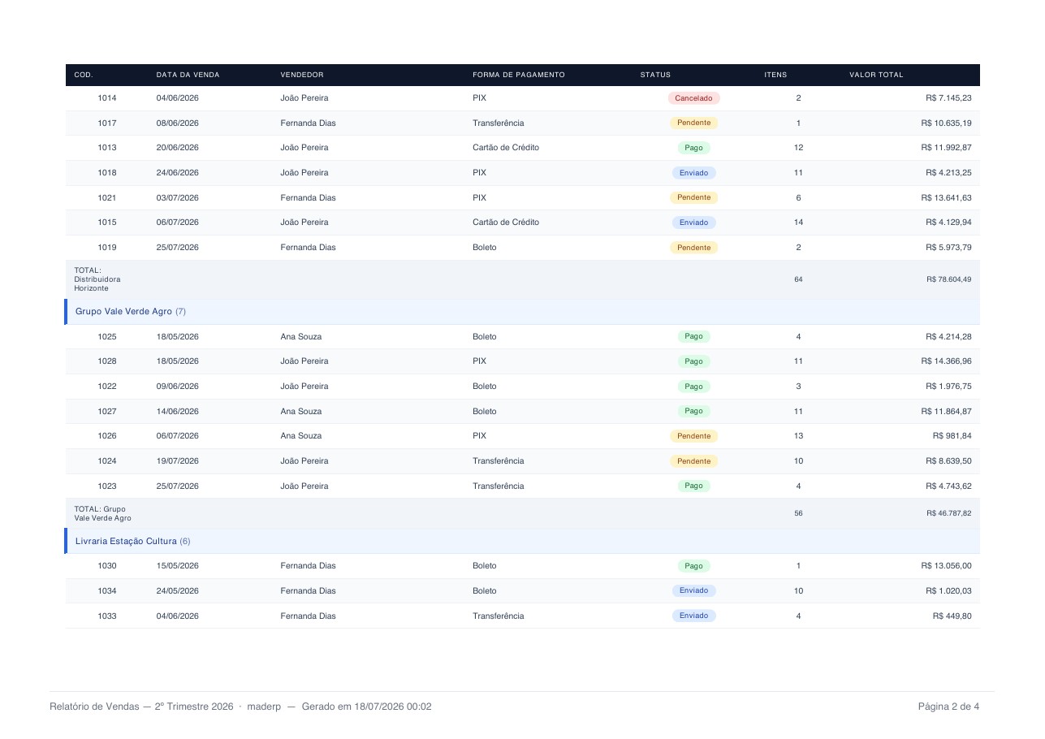Select the amount R$ 7.145,23
The height and width of the screenshot is (739, 1045).
click(x=948, y=98)
